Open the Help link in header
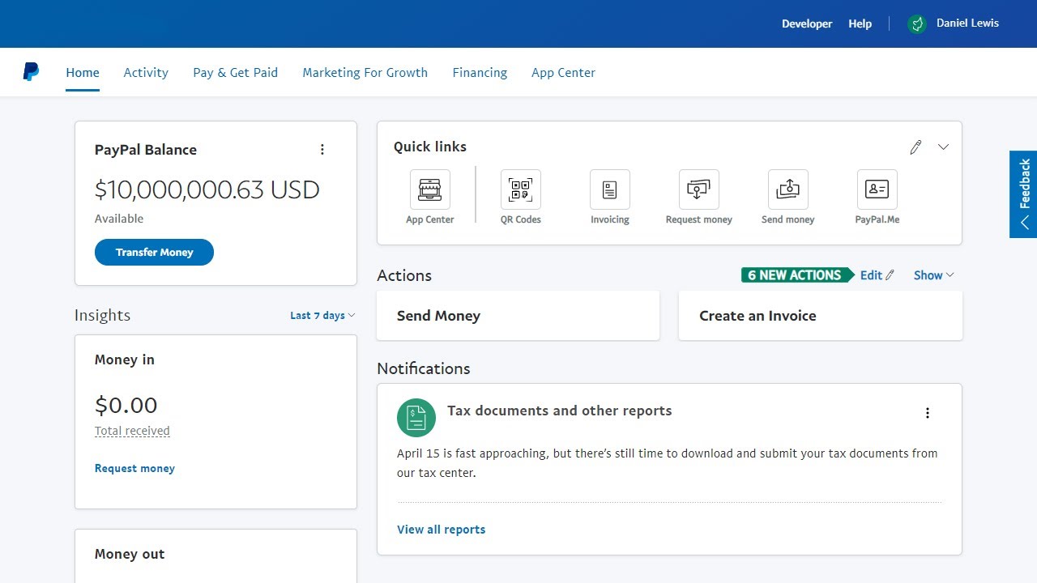 860,24
